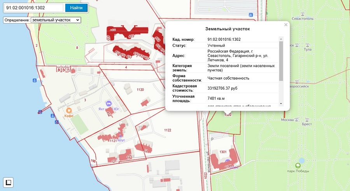350x191 pixels.
Task: Close the Земельный участок info popup
Action: coord(286,25)
